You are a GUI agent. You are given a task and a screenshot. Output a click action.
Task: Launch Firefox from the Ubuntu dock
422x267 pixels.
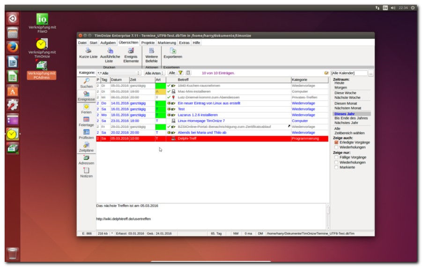[12, 47]
